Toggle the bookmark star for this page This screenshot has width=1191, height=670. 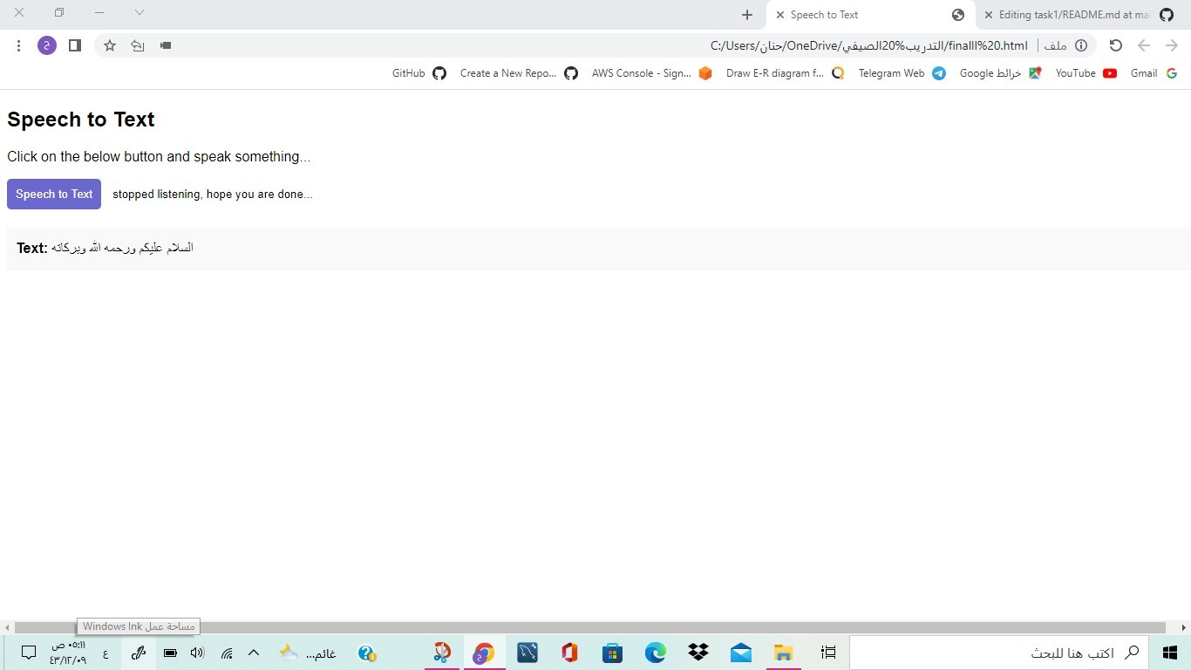109,45
